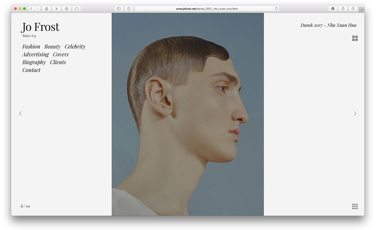Image resolution: width=376 pixels, height=230 pixels.
Task: Click the Dansk 2017 - Nhu Xuan Hua title
Action: 328,25
